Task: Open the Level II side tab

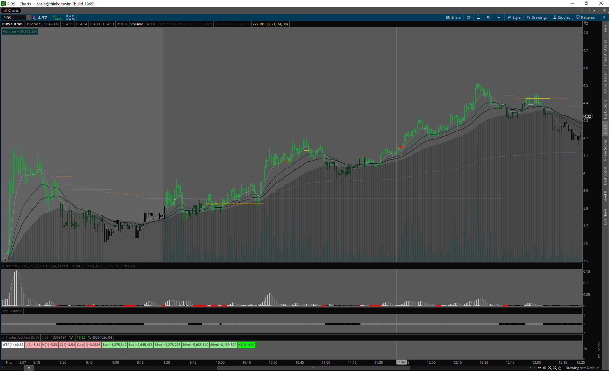Action: click(605, 197)
